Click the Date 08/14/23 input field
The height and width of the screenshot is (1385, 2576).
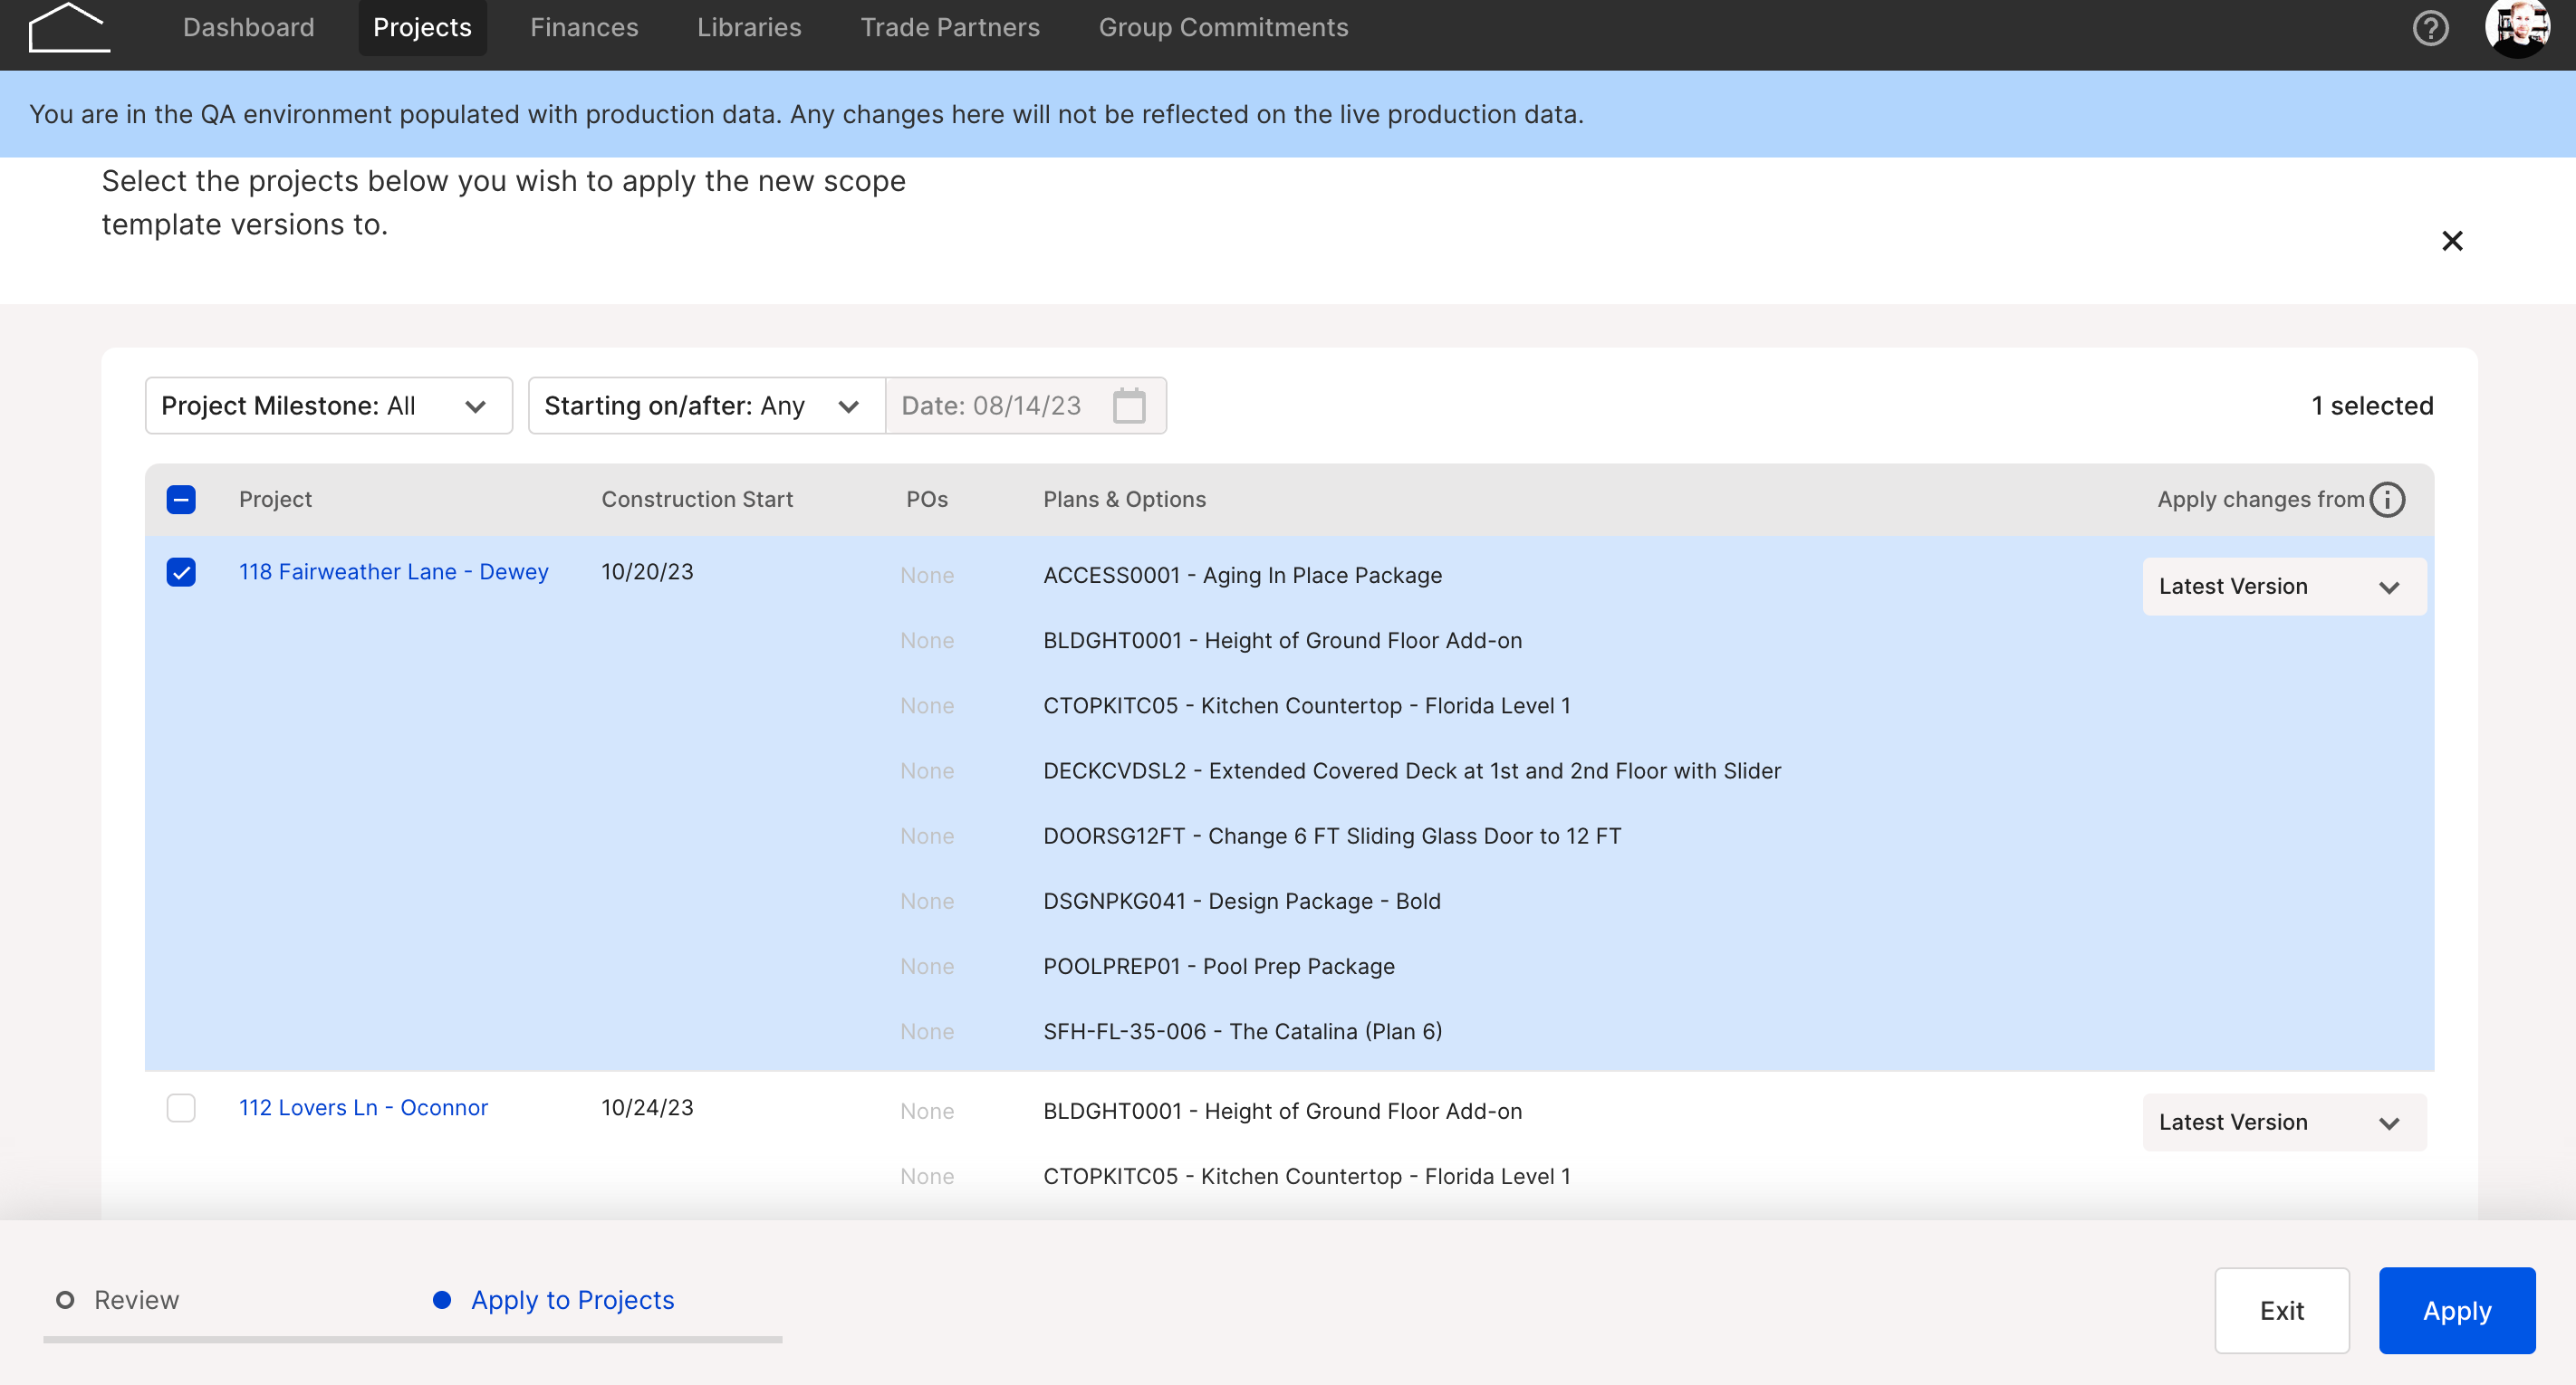[x=1025, y=406]
